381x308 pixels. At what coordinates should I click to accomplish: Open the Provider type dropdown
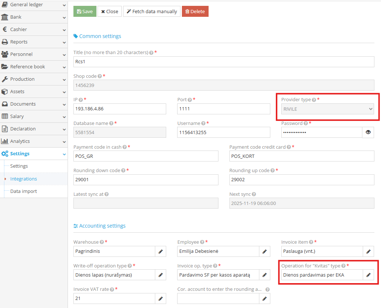click(328, 109)
